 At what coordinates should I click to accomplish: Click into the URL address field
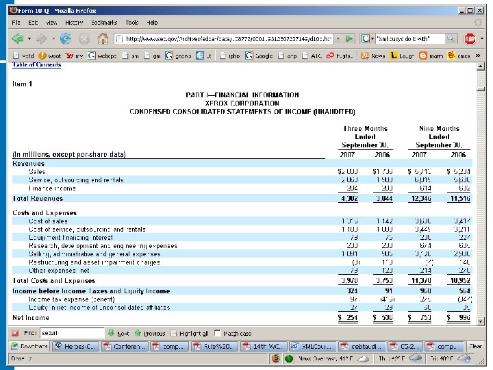224,38
